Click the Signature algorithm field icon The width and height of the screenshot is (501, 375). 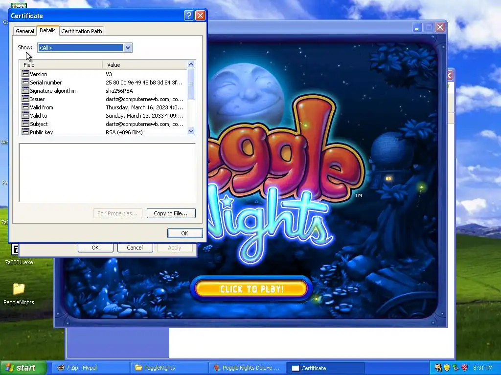tap(25, 90)
